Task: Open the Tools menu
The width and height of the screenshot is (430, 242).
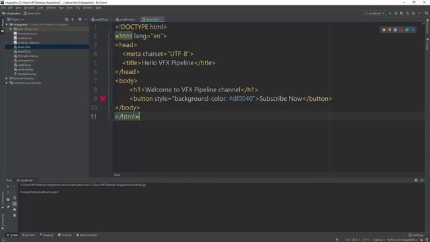Action: (70, 7)
